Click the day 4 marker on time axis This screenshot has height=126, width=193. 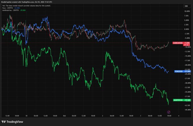179,116
